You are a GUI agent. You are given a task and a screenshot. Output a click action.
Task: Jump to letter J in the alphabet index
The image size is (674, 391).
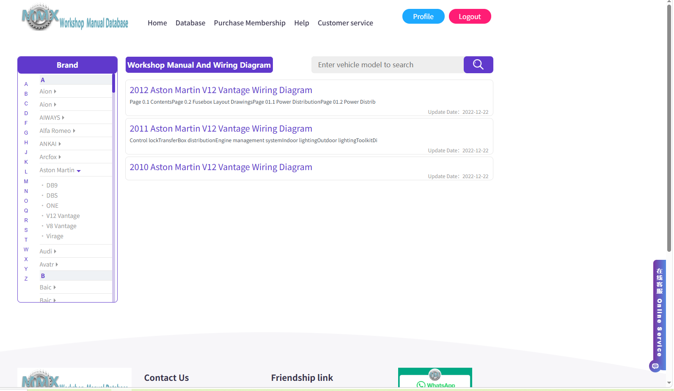pyautogui.click(x=26, y=152)
